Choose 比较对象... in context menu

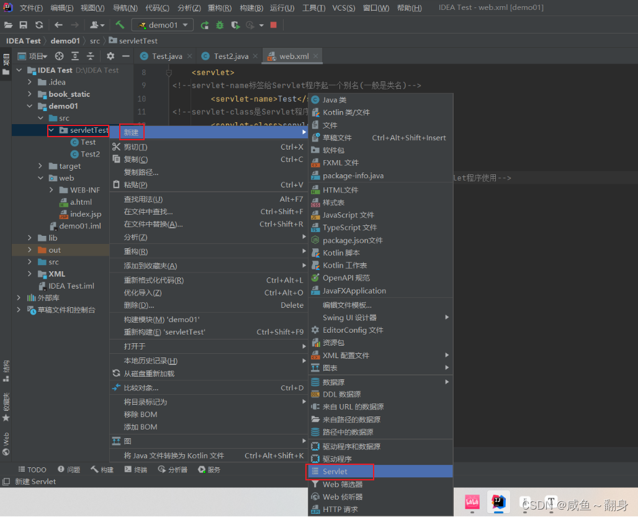click(x=209, y=388)
